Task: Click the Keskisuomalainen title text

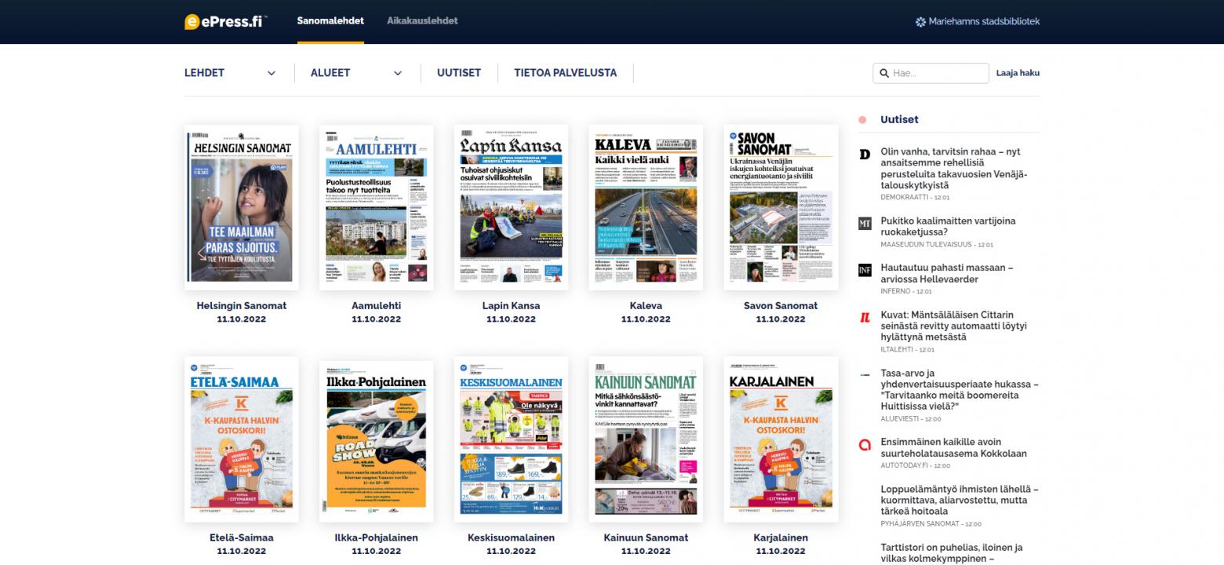Action: tap(512, 538)
